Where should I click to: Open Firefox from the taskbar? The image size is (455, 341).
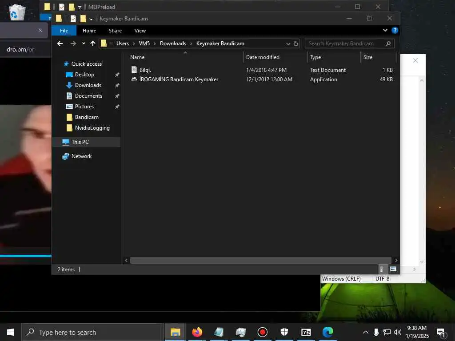pyautogui.click(x=197, y=332)
